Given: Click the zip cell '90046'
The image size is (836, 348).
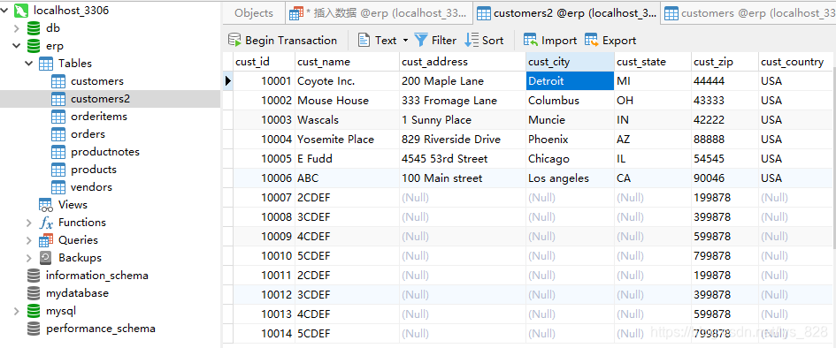Looking at the screenshot, I should coord(725,178).
